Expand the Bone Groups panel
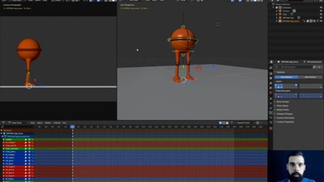Image resolution: width=324 pixels, height=182 pixels. (283, 102)
